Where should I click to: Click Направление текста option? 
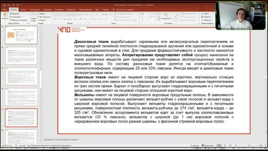[x=123, y=14]
